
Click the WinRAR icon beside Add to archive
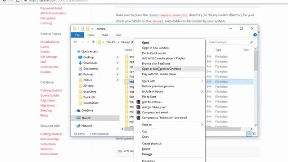(138, 102)
